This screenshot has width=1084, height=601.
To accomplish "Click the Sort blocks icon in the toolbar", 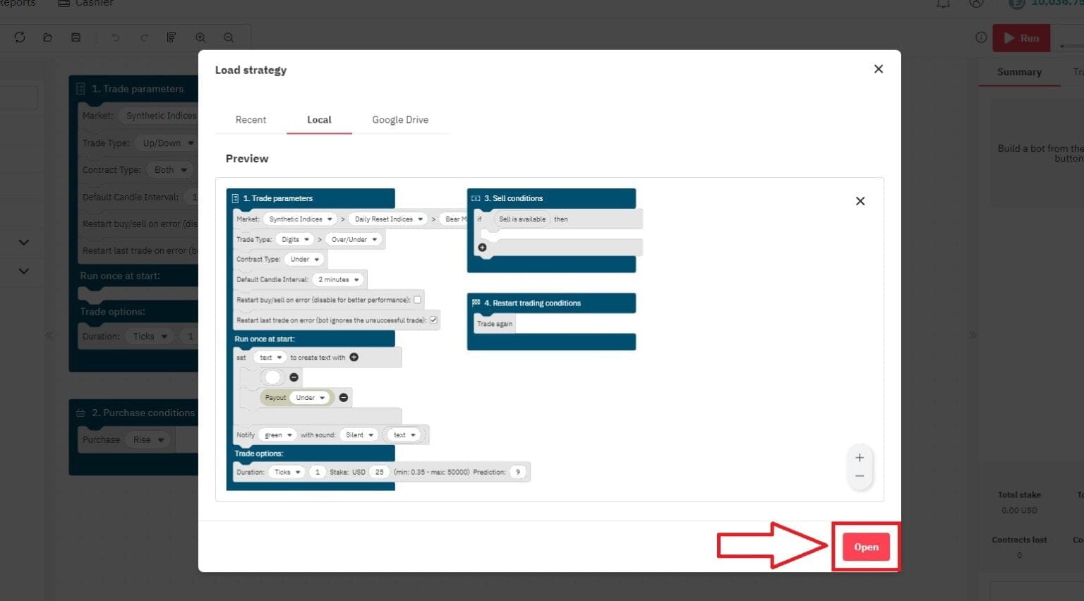I will (171, 37).
